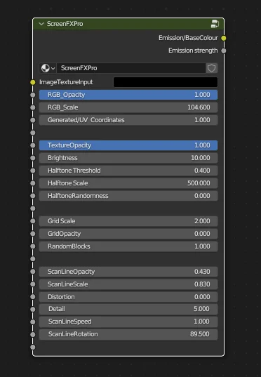The image size is (261, 377).
Task: Toggle the fake user shield icon
Action: 211,68
